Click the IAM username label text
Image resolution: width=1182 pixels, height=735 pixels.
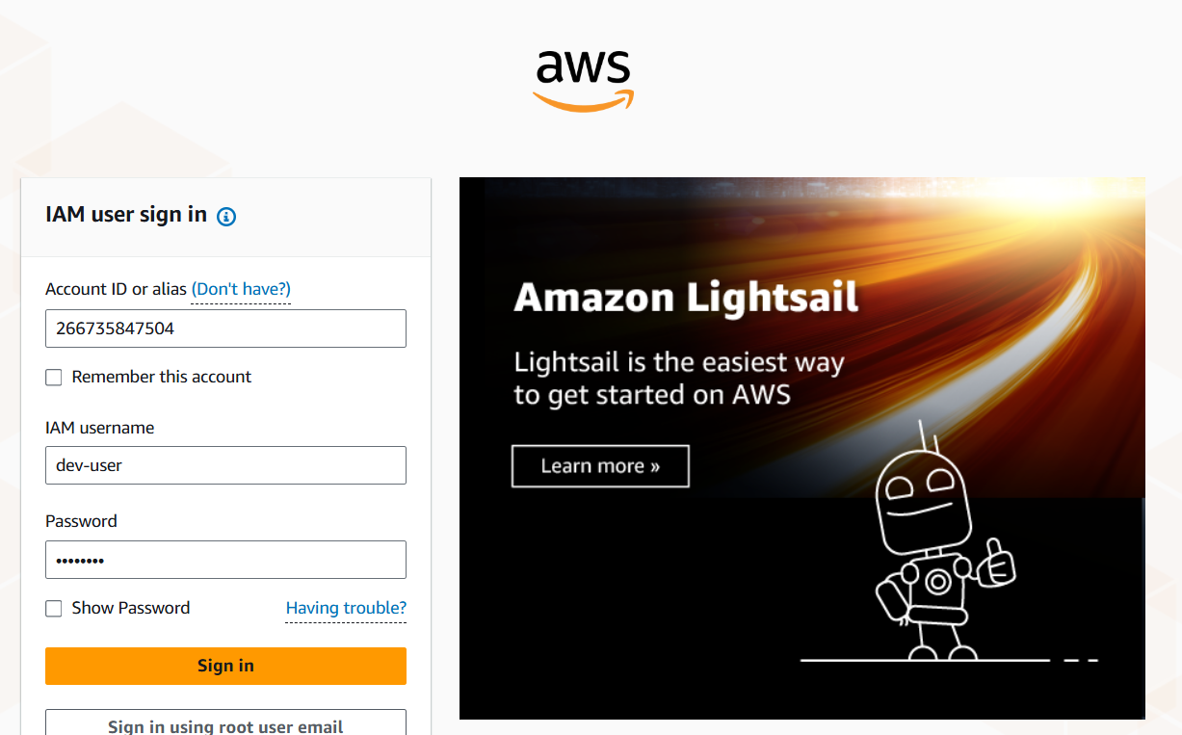99,428
